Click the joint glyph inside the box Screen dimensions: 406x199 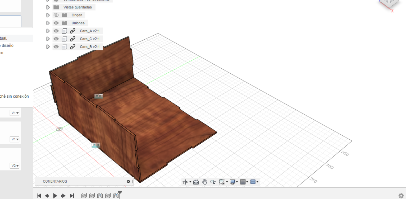99,96
